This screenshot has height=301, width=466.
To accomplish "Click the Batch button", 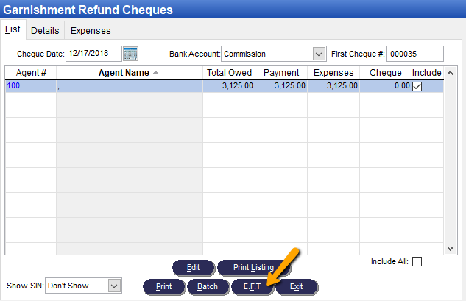I will 208,286.
